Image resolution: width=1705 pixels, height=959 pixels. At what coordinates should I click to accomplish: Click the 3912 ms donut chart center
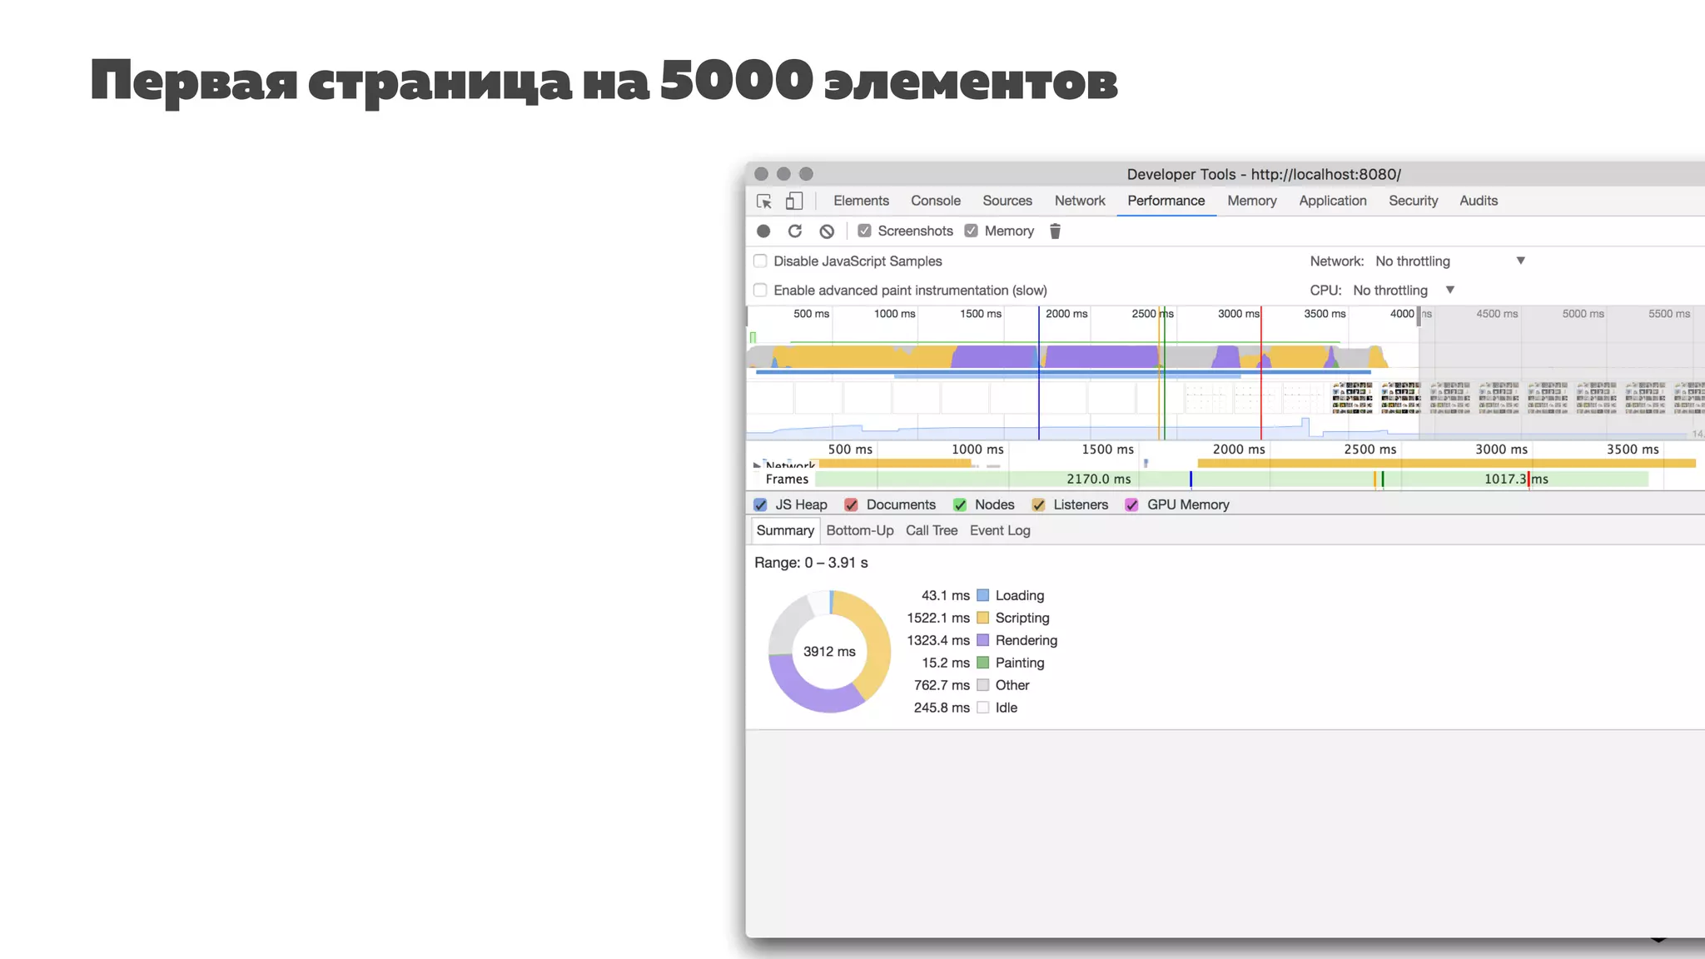click(829, 651)
